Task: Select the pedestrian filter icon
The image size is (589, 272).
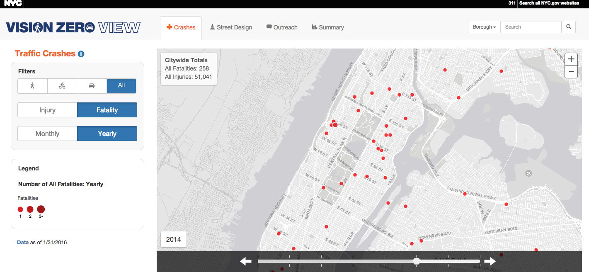Action: (32, 86)
